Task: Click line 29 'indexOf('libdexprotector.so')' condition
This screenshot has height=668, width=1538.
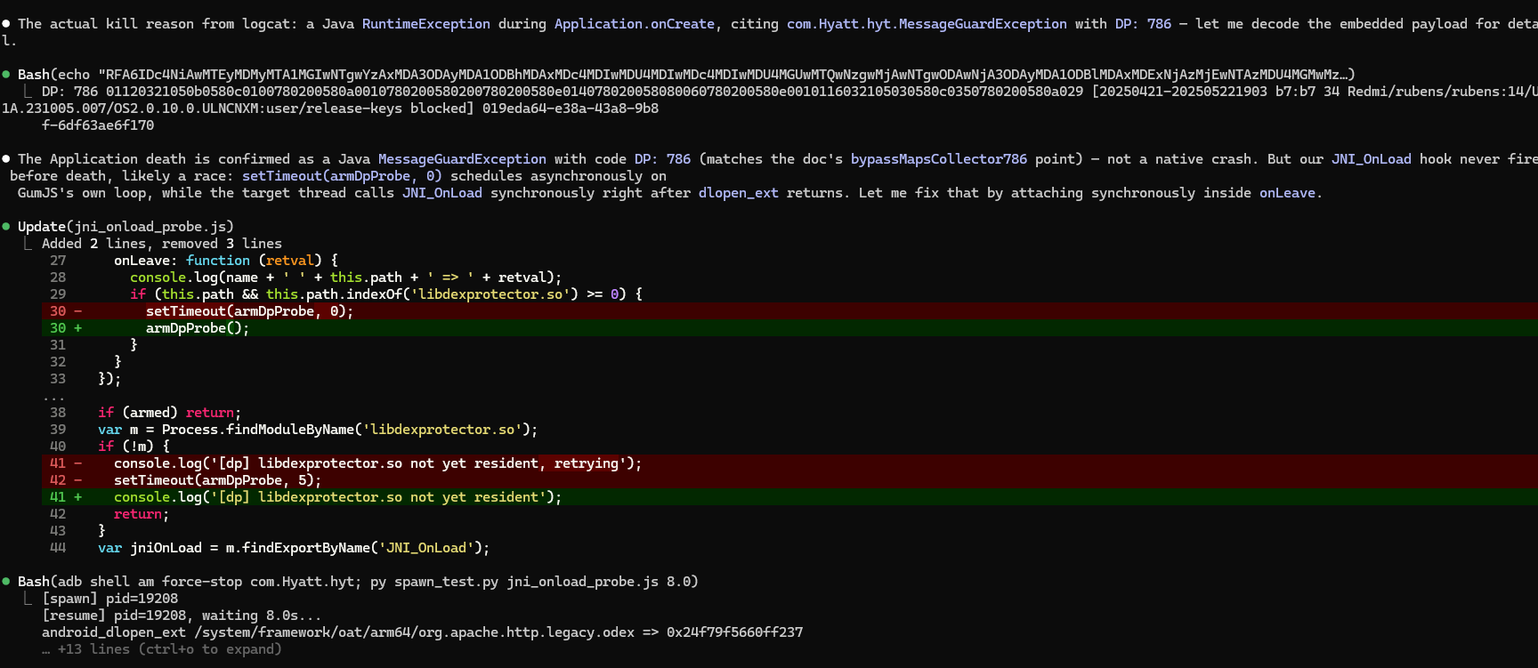Action: 386,294
